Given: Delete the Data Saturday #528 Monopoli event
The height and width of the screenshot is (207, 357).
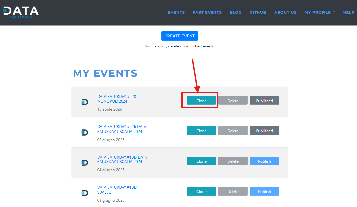Looking at the screenshot, I should 233,101.
